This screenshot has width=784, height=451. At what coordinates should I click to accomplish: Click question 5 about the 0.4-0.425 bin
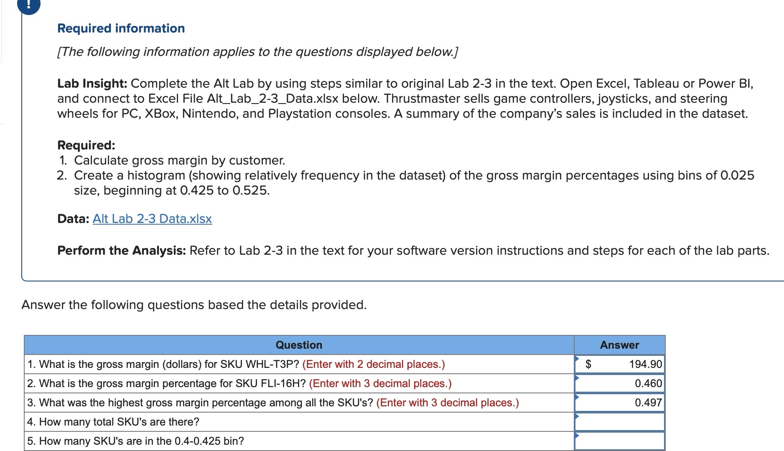click(135, 441)
